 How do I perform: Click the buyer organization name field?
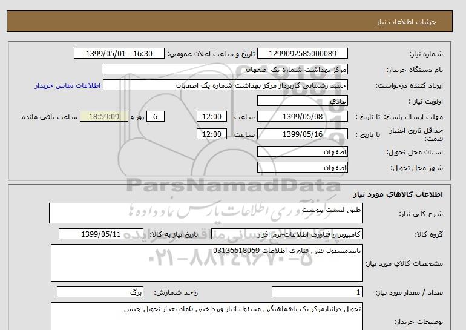pos(225,69)
